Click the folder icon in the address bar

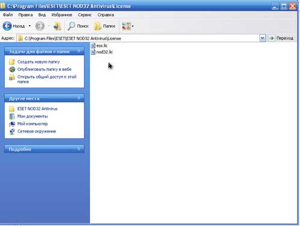[x=20, y=38]
